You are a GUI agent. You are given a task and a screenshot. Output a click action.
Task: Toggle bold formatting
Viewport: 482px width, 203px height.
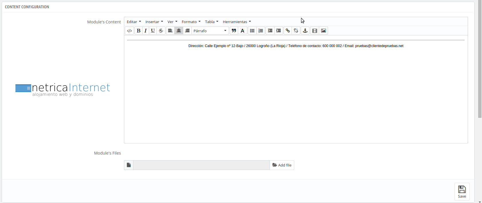pos(139,31)
